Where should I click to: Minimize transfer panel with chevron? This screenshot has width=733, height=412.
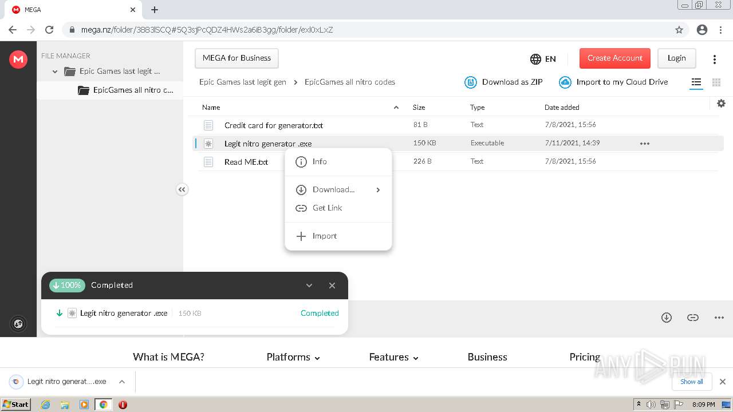coord(309,286)
